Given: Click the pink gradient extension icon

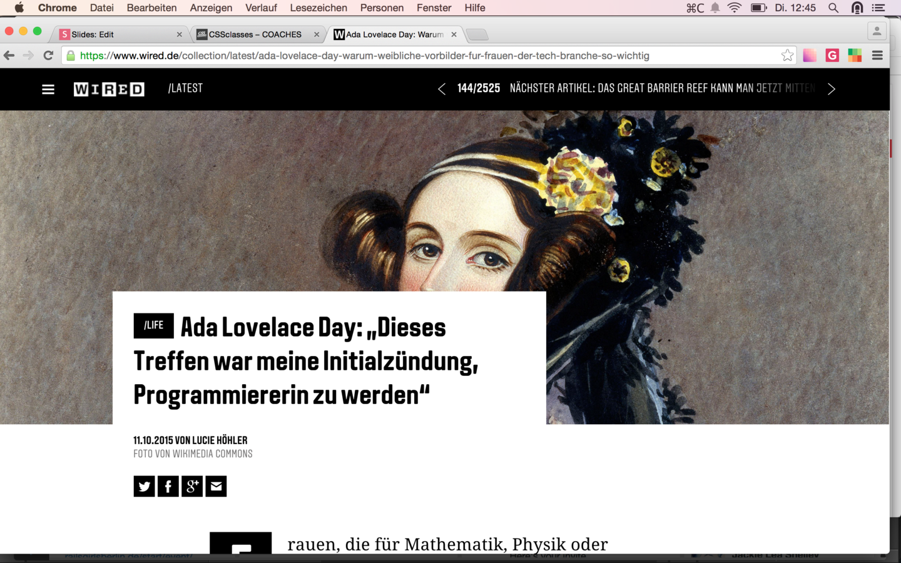Looking at the screenshot, I should point(810,56).
